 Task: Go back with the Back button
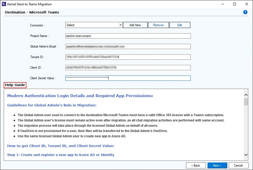[x=196, y=166]
